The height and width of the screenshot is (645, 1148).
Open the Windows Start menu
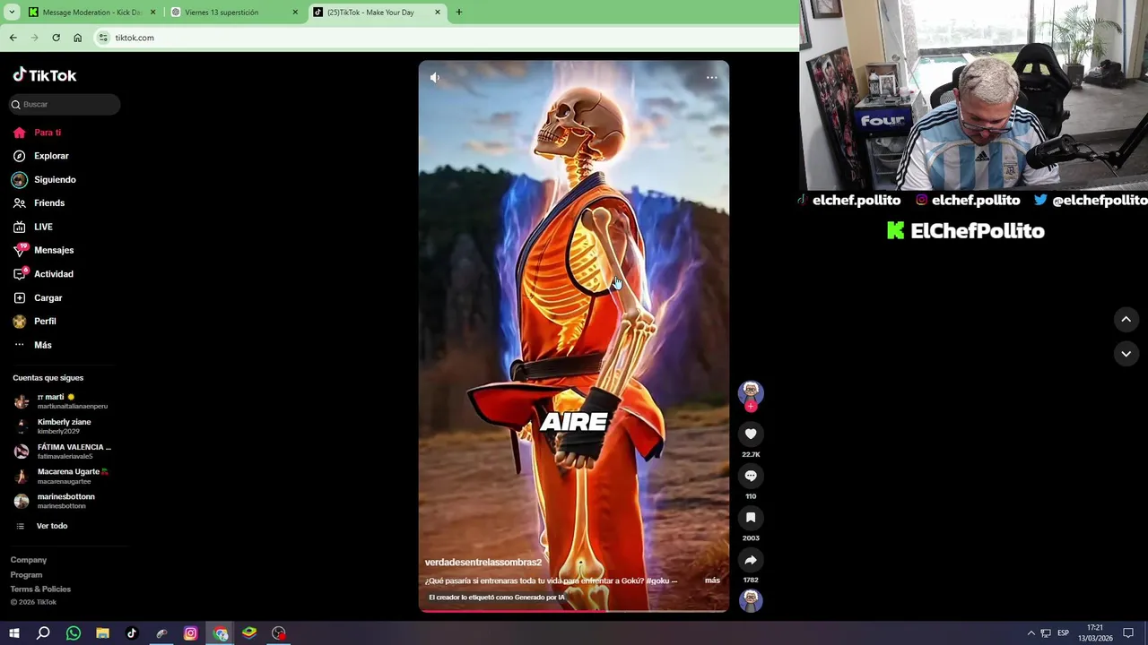[13, 633]
